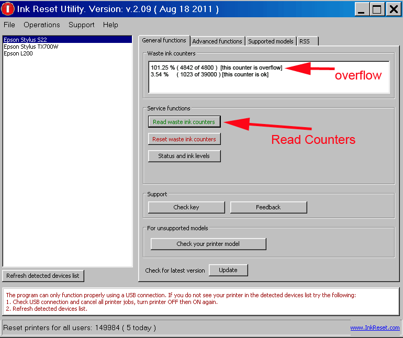
Task: Open the Help menu
Action: click(x=110, y=25)
